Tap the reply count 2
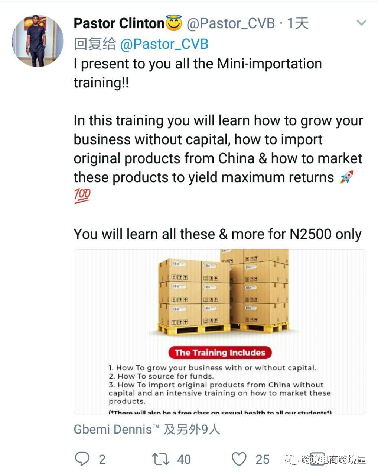 click(x=102, y=459)
